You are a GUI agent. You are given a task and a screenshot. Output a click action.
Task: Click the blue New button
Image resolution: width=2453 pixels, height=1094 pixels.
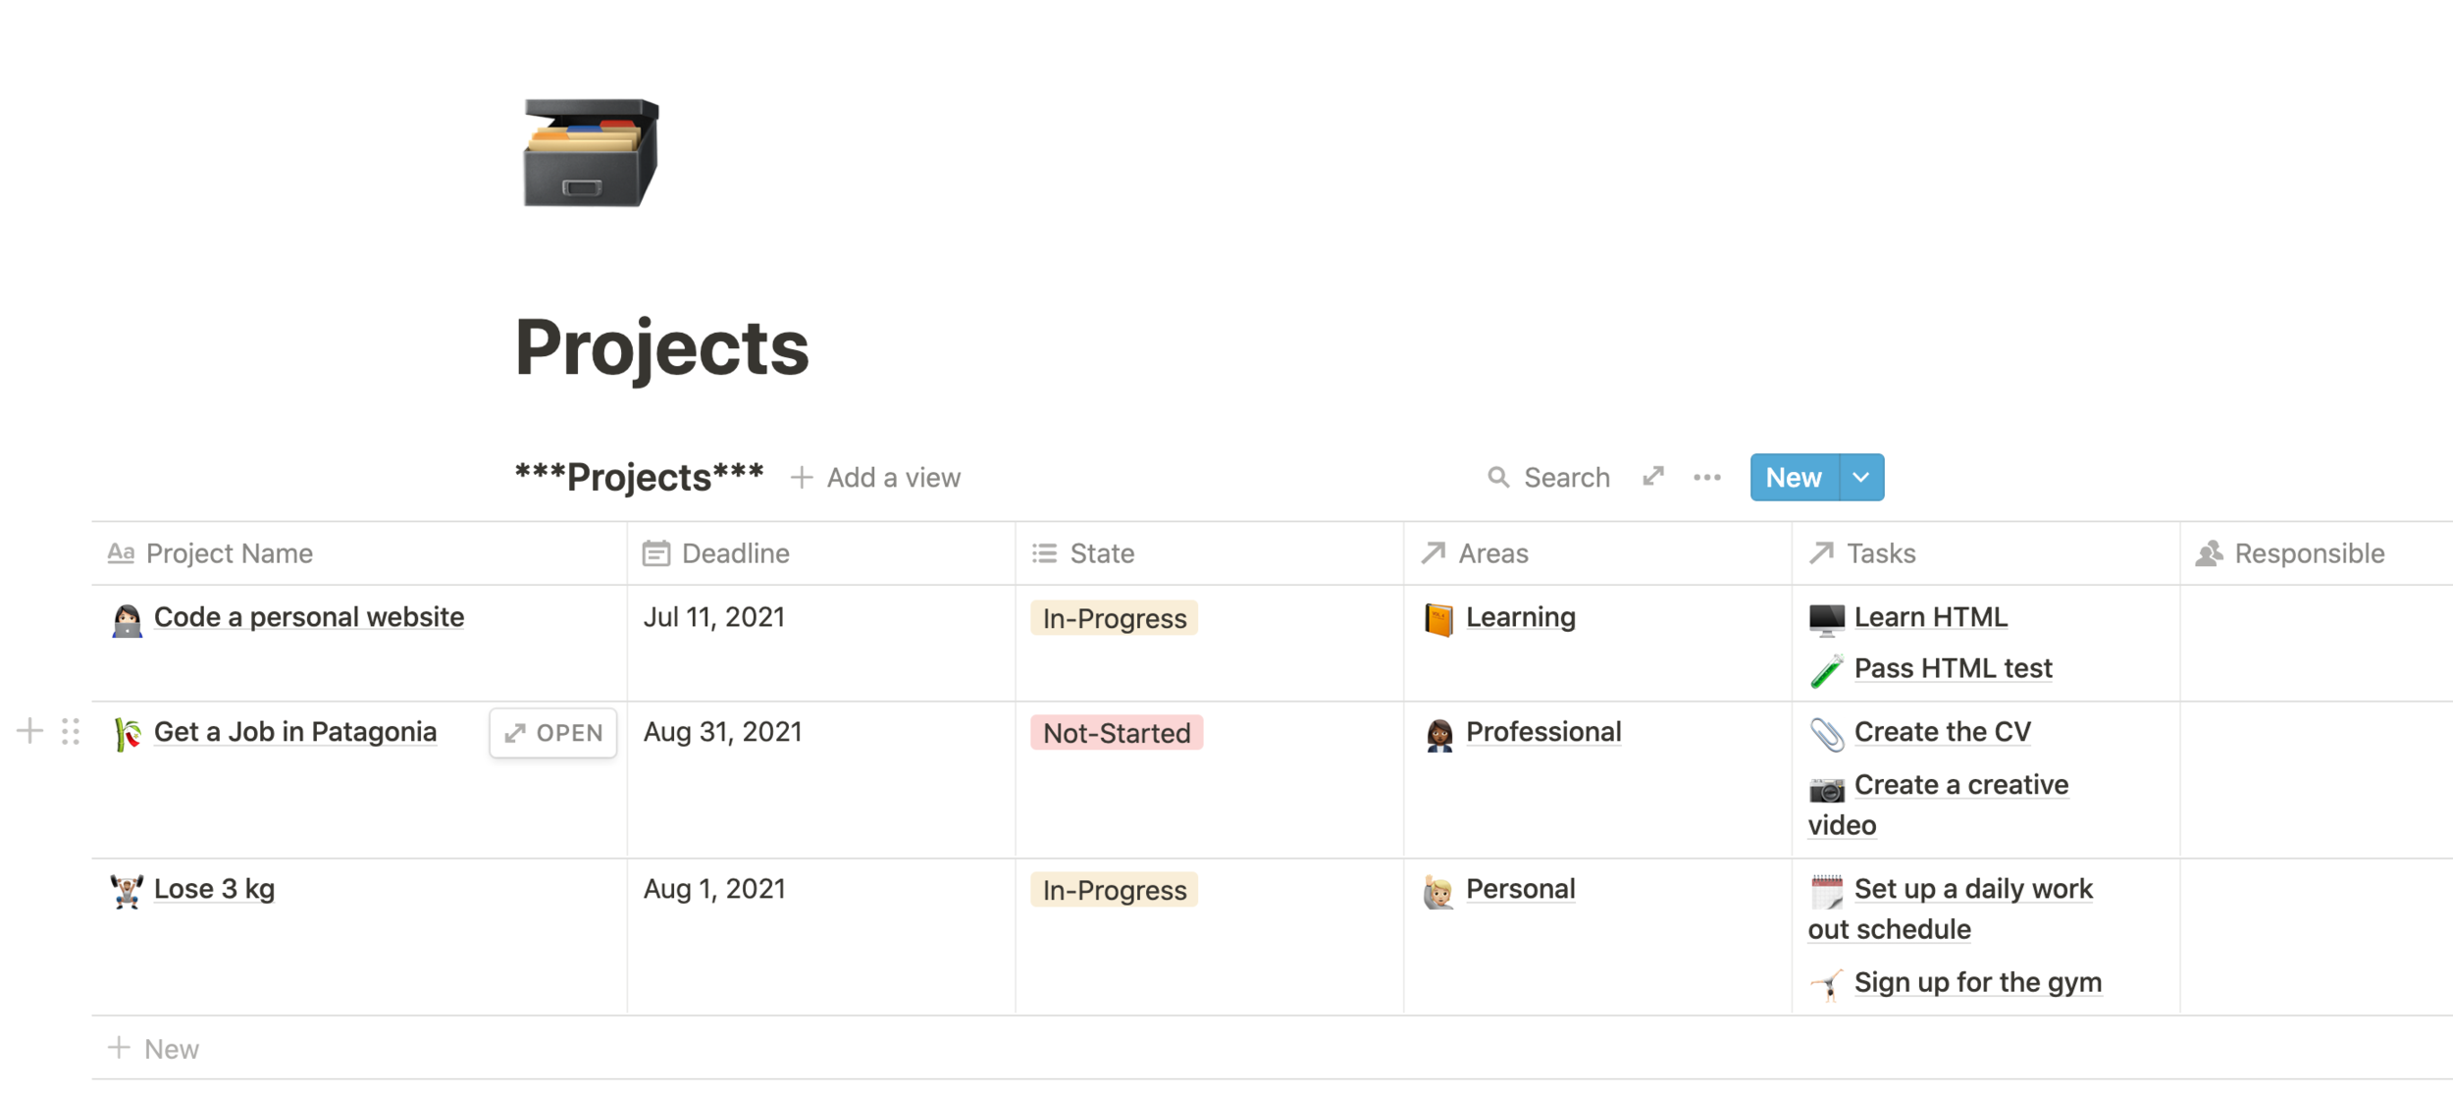pyautogui.click(x=1794, y=477)
